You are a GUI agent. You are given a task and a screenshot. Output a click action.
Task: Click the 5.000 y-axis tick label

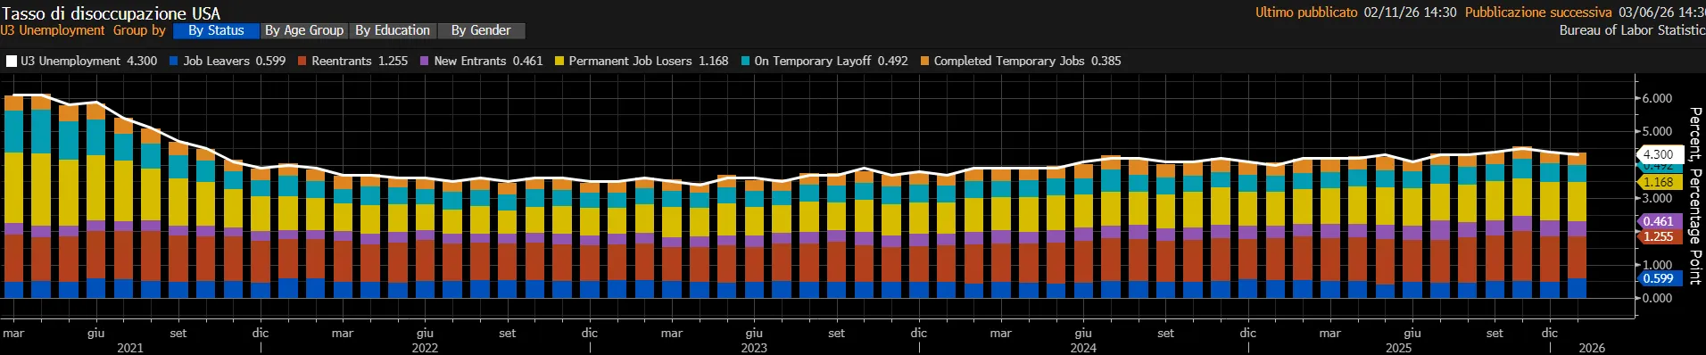click(x=1658, y=131)
